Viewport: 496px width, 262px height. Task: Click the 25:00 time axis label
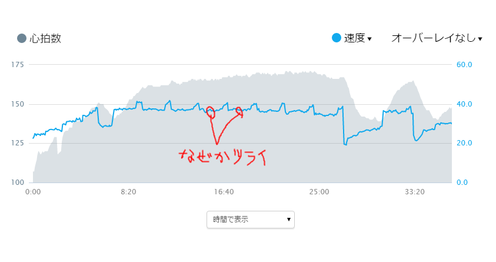point(319,192)
